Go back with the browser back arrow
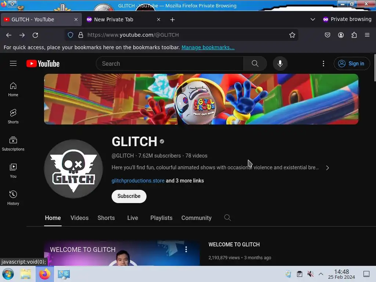Viewport: 376px width, 282px height. click(x=9, y=35)
